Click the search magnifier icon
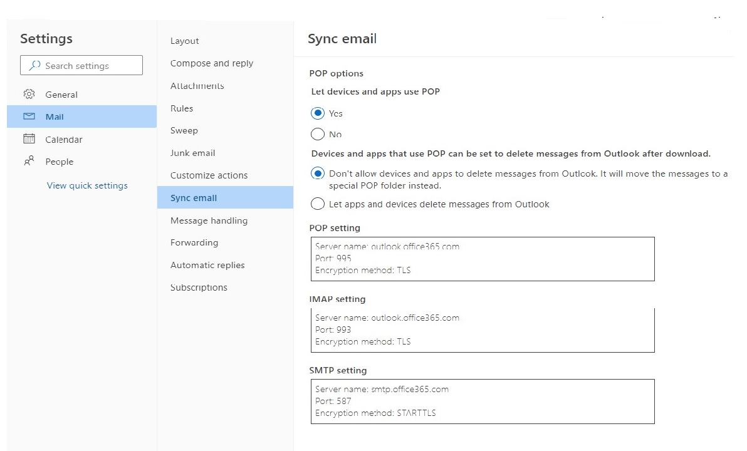The height and width of the screenshot is (451, 747). point(34,65)
